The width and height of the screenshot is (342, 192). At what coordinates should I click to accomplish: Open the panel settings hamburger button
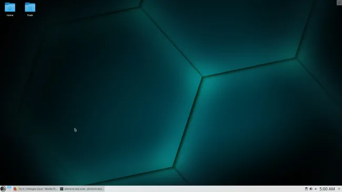(x=339, y=189)
